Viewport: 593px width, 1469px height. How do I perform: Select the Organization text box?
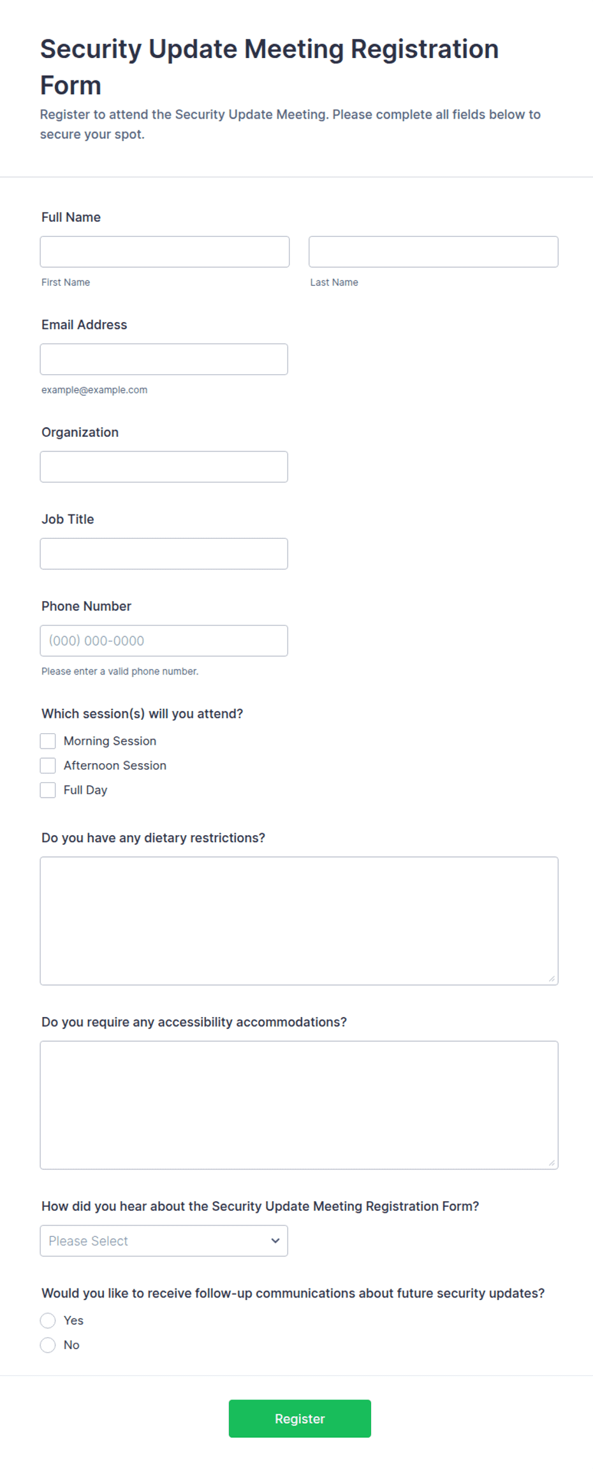click(x=164, y=467)
